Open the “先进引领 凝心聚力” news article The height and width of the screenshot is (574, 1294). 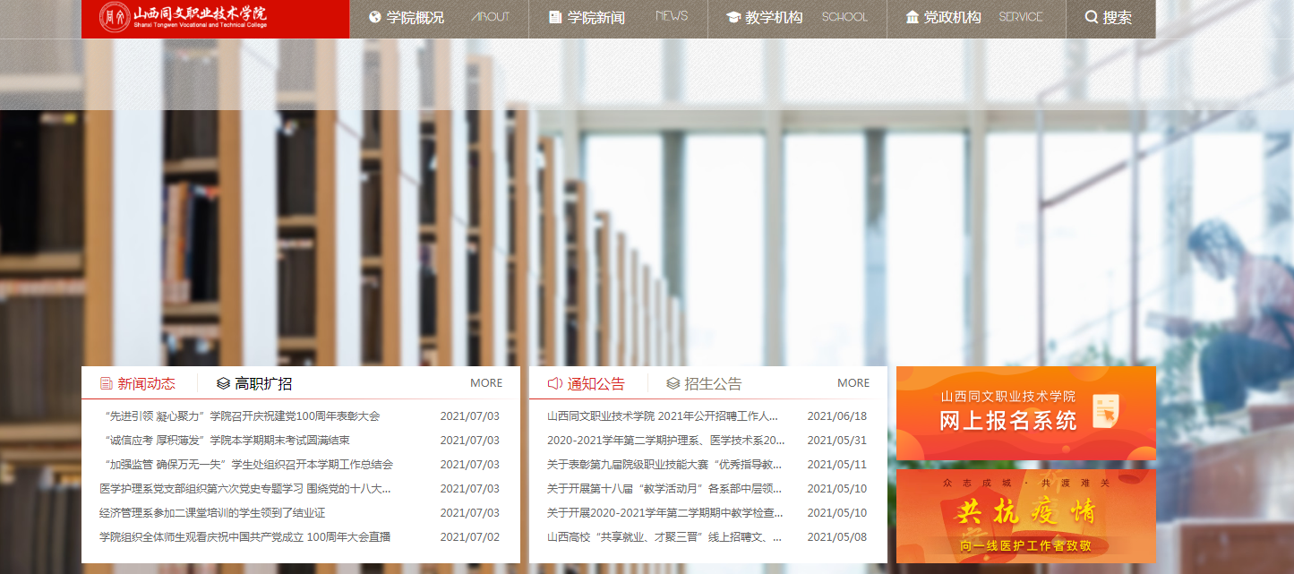(242, 416)
